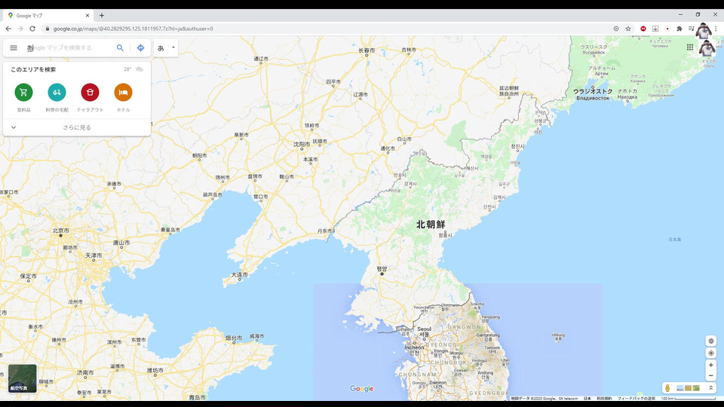Viewport: 724px width, 407px height.
Task: Open the Google account avatar on the map
Action: (x=707, y=47)
